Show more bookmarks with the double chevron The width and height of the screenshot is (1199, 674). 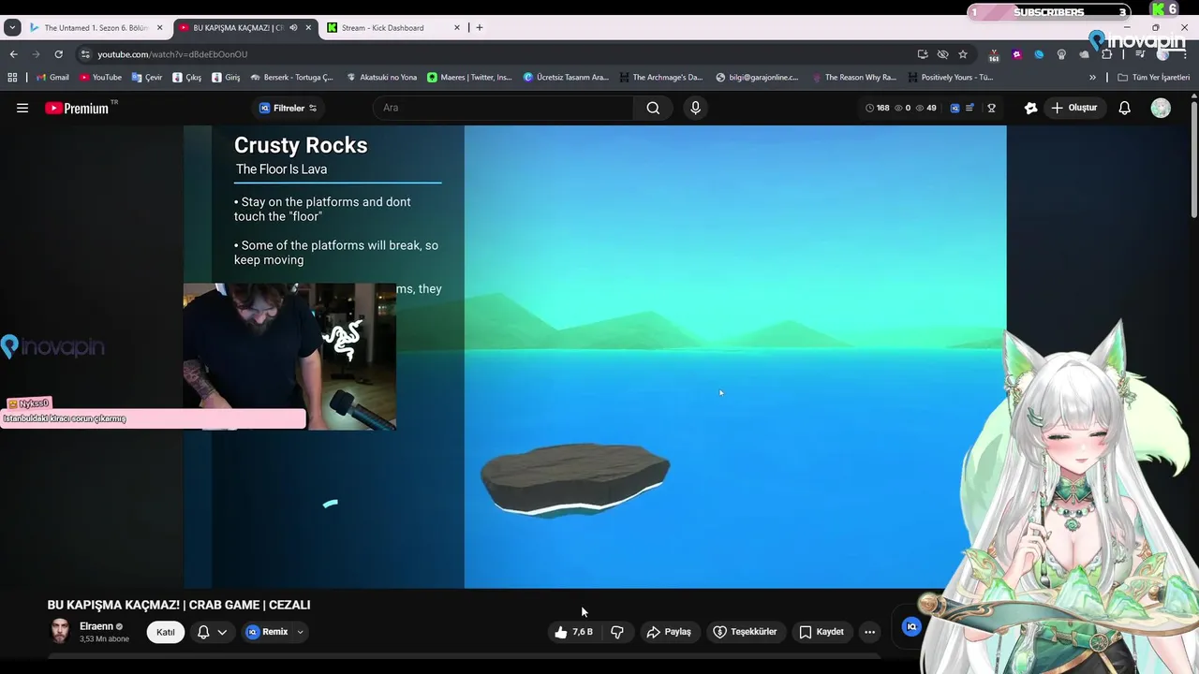[x=1092, y=78]
